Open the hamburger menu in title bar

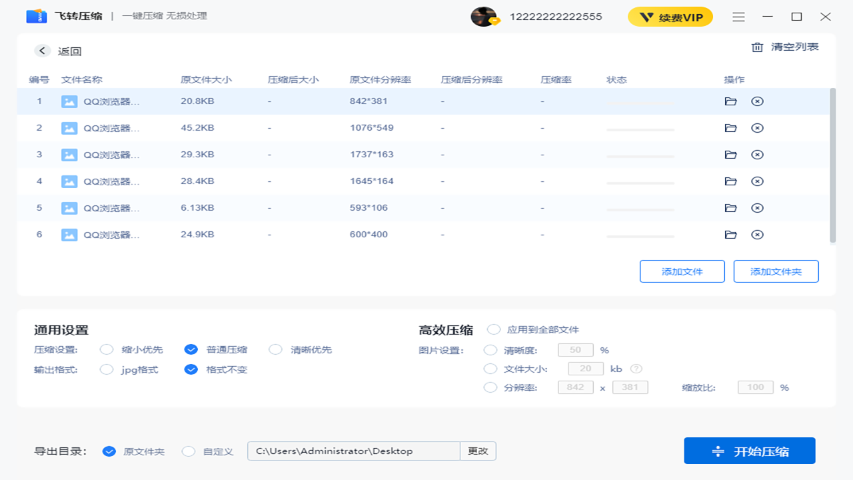pyautogui.click(x=738, y=17)
